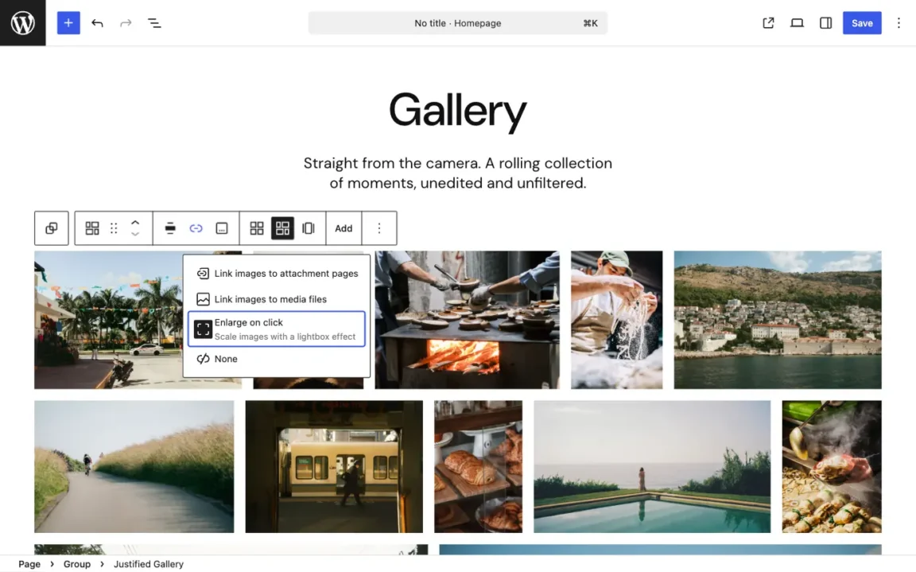Click the 'Straight from the camera' paragraph
This screenshot has width=916, height=572.
[457, 173]
